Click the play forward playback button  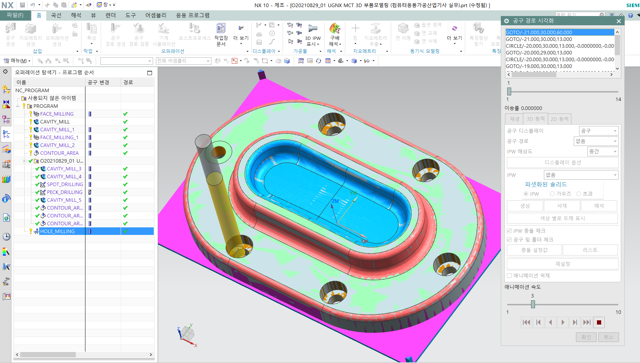point(563,322)
